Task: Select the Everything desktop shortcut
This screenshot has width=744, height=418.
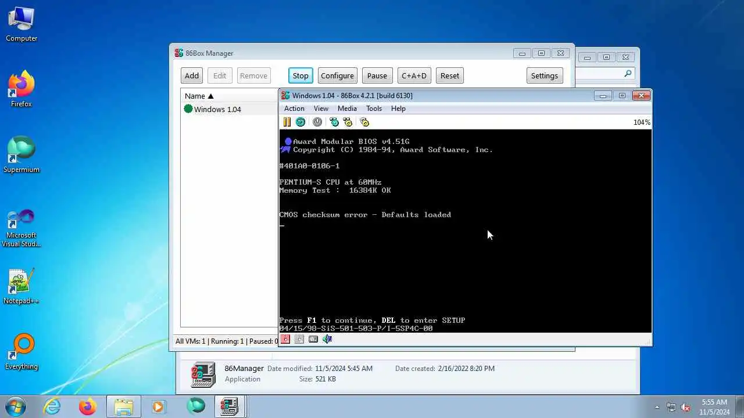Action: pyautogui.click(x=22, y=351)
